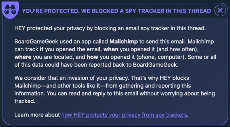Click the final word "tracked."

pyautogui.click(x=25, y=101)
